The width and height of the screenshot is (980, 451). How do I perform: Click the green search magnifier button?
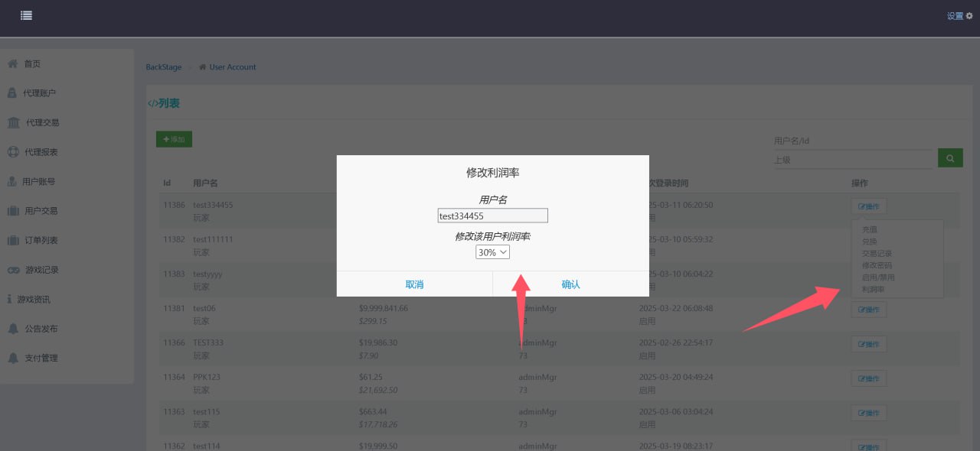click(950, 158)
